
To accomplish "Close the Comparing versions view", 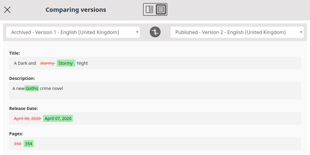I will tap(7, 10).
